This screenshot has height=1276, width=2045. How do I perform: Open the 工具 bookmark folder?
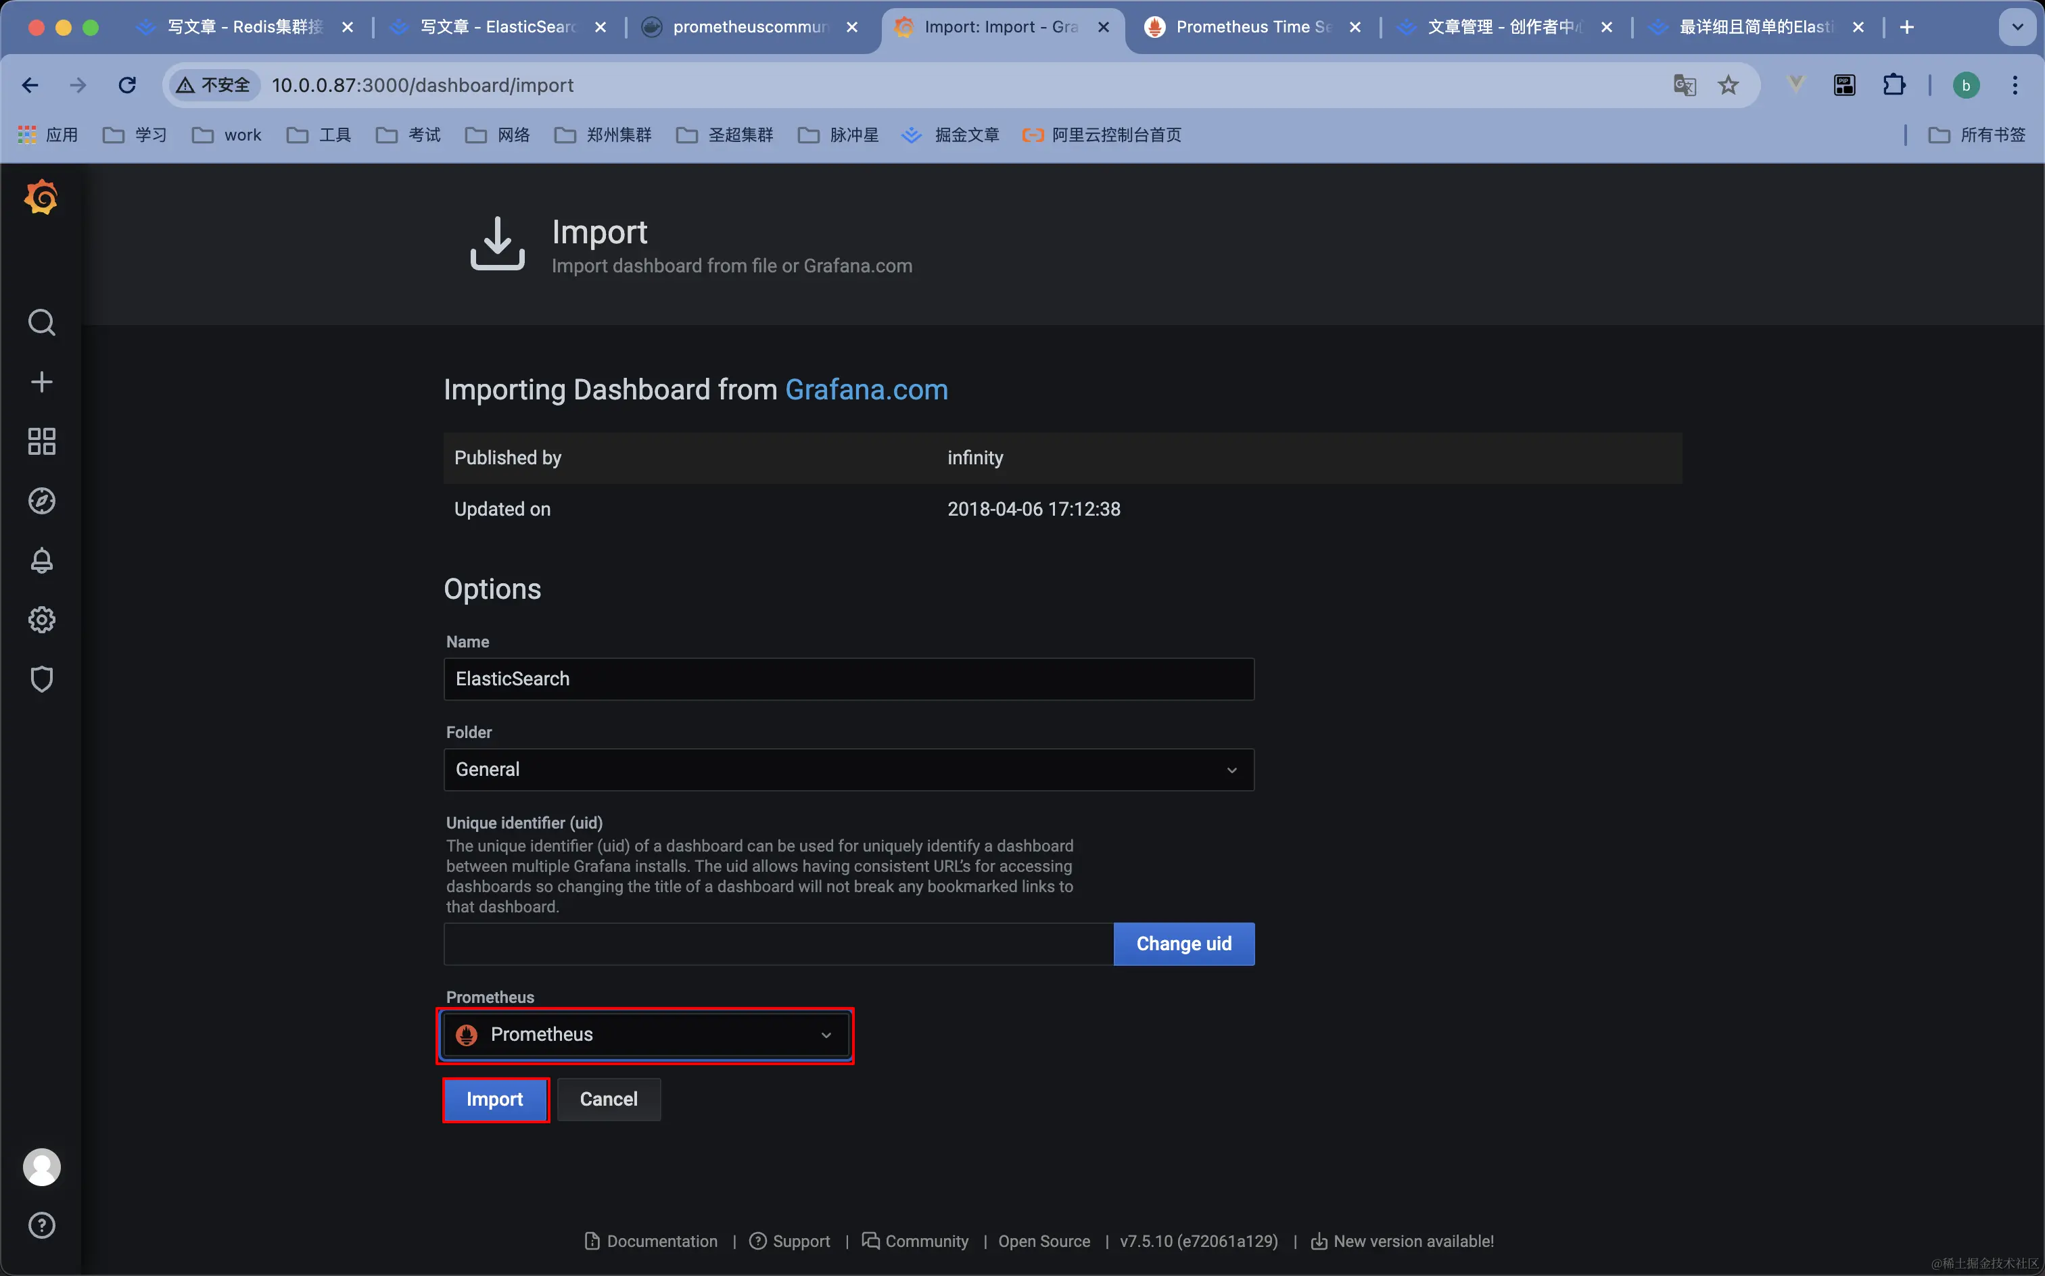click(319, 135)
